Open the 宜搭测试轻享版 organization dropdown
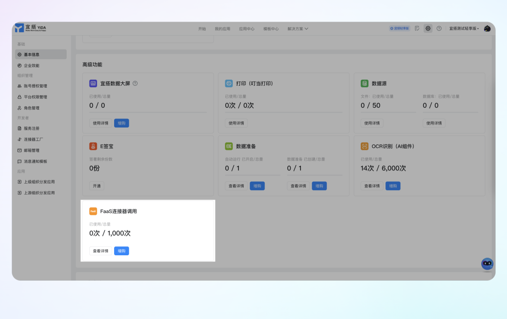The image size is (507, 319). (464, 29)
